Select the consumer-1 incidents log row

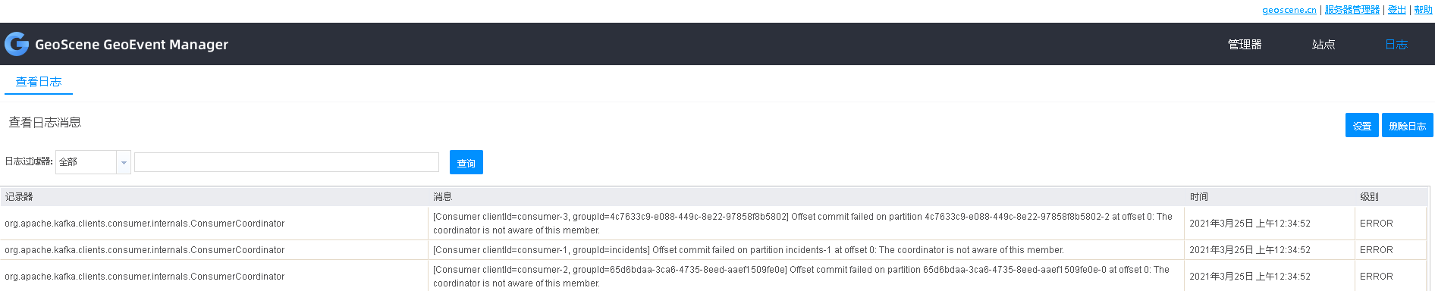(x=717, y=250)
